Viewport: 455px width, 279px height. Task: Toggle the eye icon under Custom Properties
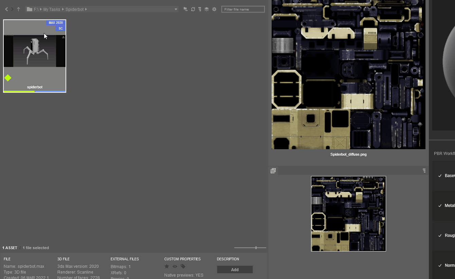pos(175,266)
